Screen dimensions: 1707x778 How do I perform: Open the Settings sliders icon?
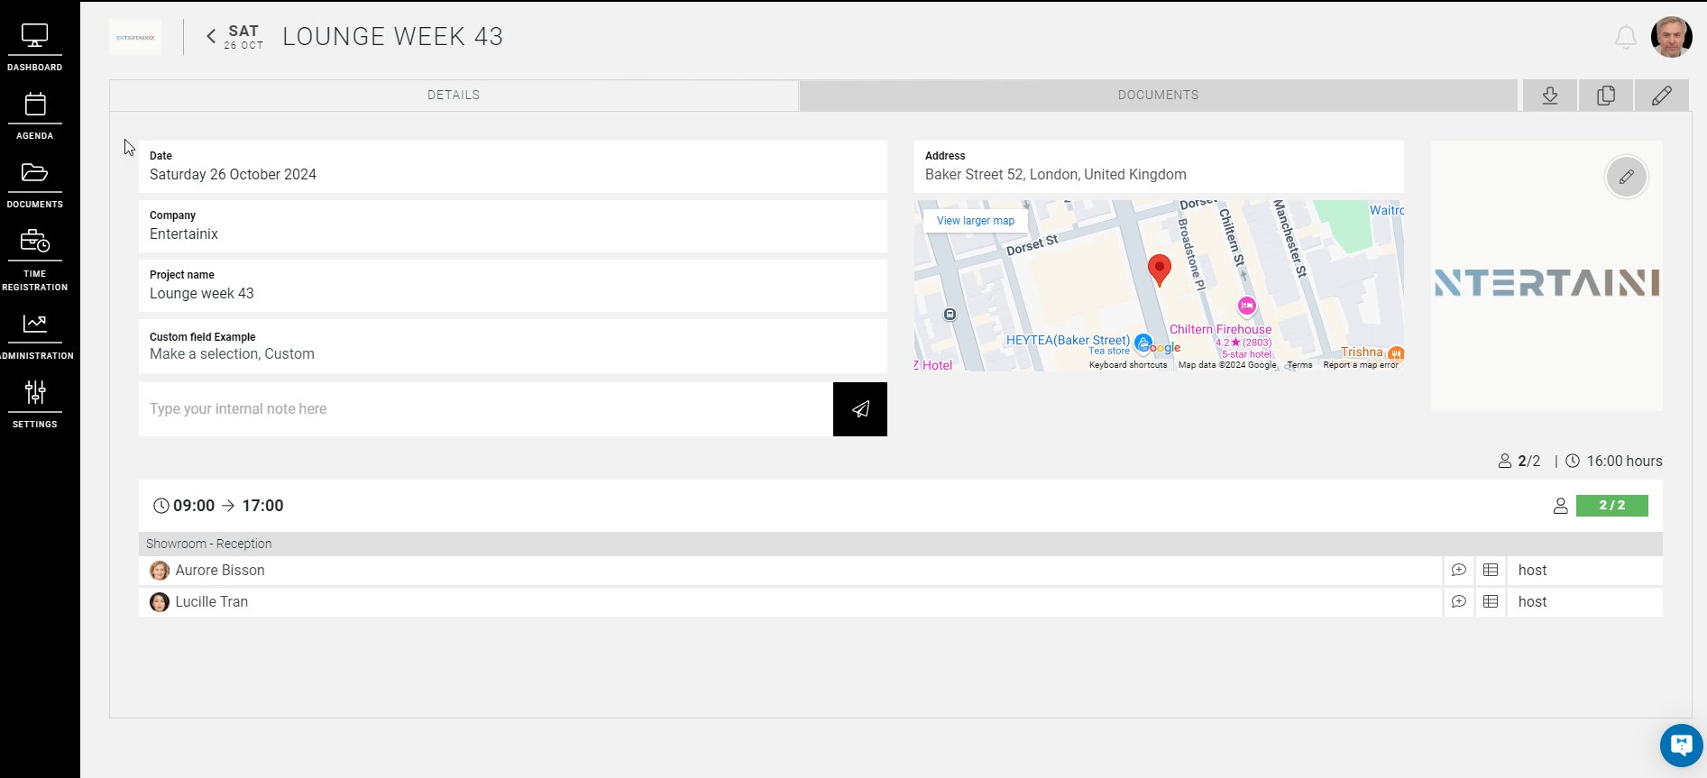pos(34,402)
